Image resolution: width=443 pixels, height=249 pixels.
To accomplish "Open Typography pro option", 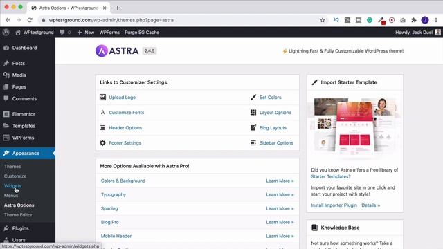I will (x=114, y=194).
